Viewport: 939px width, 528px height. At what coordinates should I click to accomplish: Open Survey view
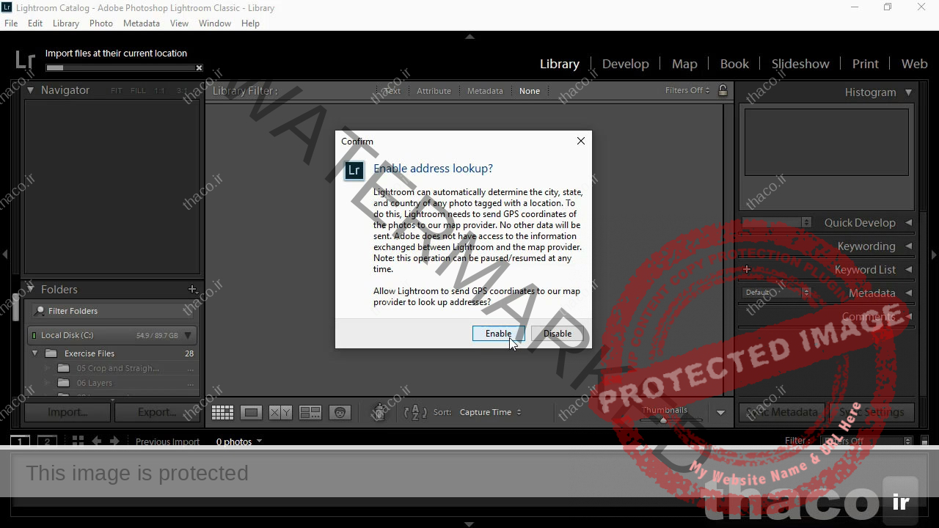pos(310,413)
